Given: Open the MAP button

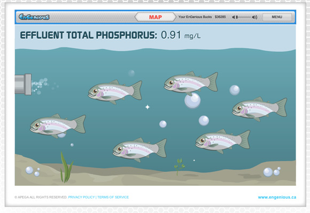Looking at the screenshot, I should [x=156, y=17].
